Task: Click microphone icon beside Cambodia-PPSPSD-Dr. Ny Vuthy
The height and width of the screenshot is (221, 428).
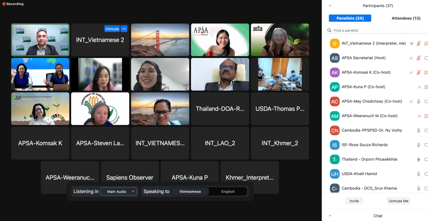Action: 418,131
